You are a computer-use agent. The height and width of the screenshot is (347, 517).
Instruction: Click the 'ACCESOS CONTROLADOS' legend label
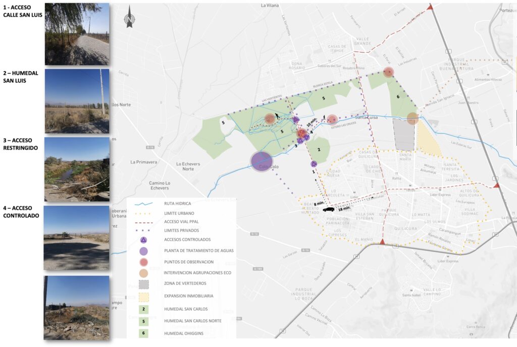click(x=187, y=240)
